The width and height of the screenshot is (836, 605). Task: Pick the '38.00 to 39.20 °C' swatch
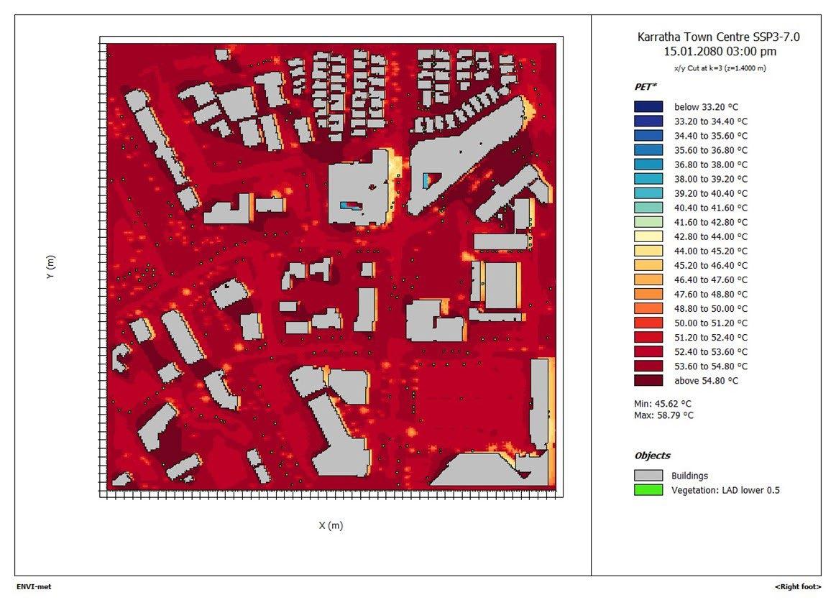648,179
